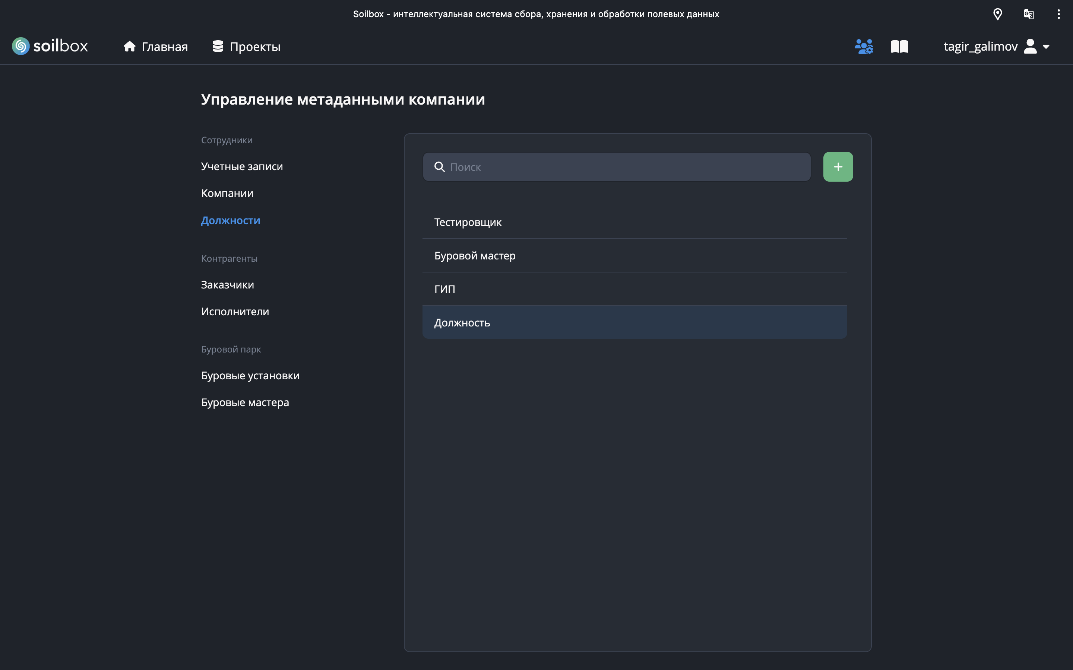Screen dimensions: 1073x670
Task: Click the location pin icon
Action: (x=998, y=14)
